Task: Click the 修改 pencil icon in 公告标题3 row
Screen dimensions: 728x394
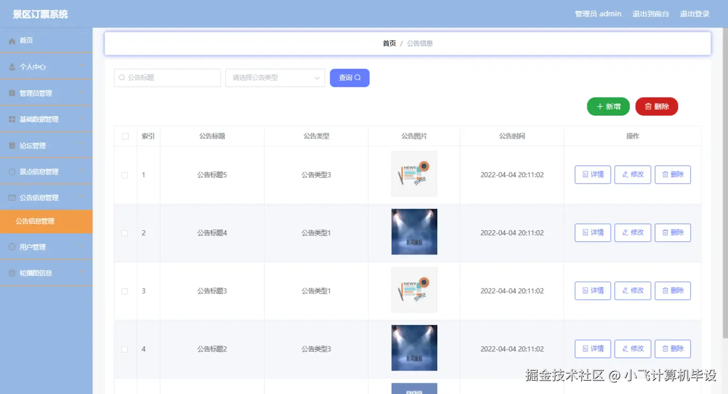Action: (x=625, y=291)
